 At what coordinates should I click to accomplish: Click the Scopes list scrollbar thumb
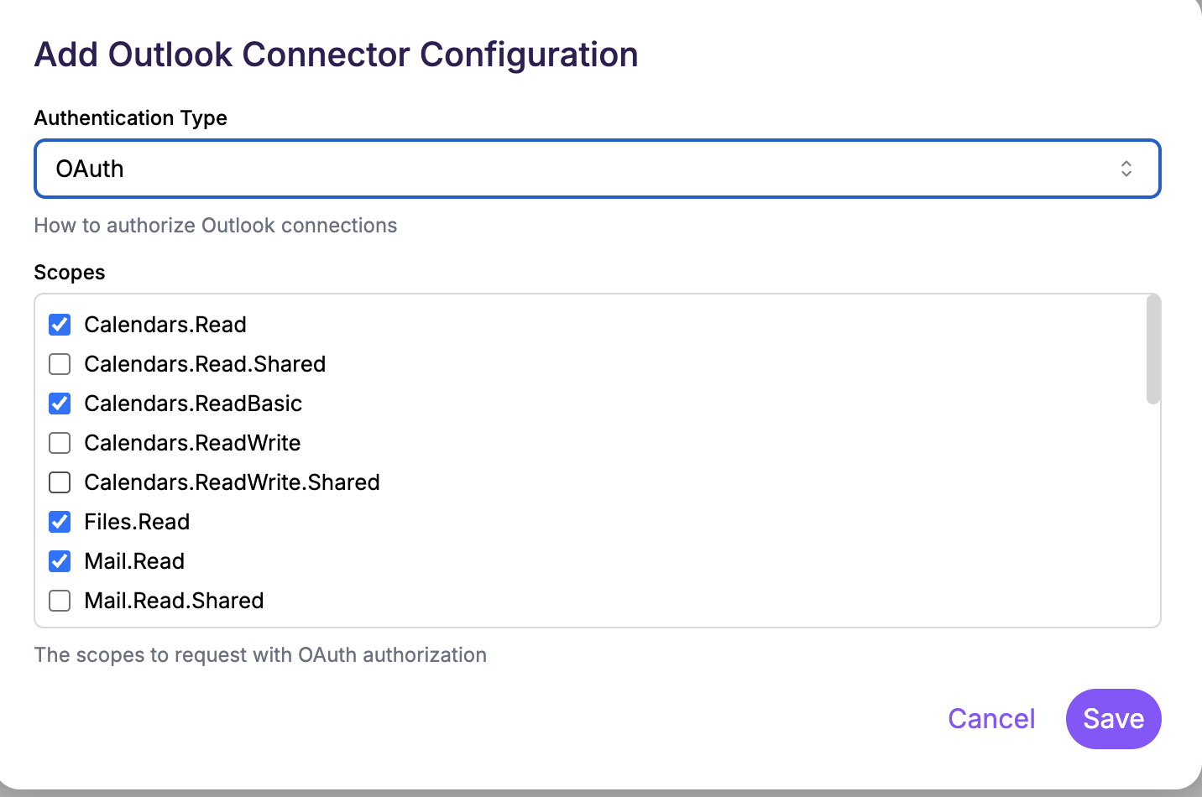1153,350
